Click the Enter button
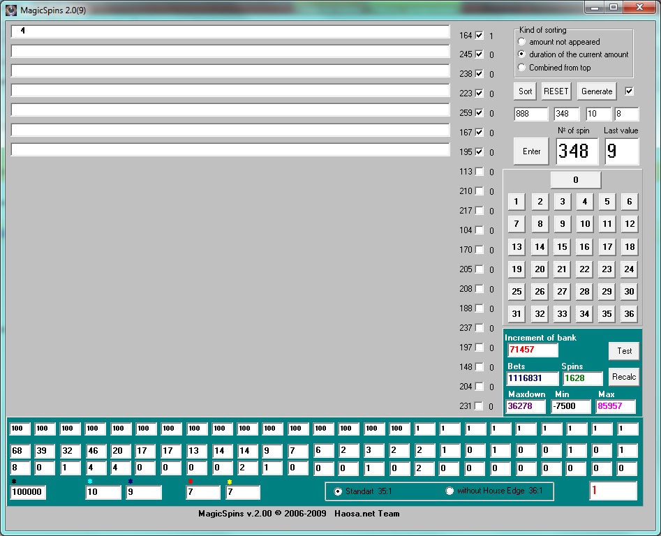 pyautogui.click(x=531, y=151)
